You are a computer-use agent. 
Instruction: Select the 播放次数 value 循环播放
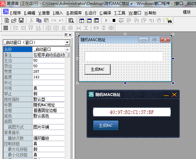click(49, 138)
